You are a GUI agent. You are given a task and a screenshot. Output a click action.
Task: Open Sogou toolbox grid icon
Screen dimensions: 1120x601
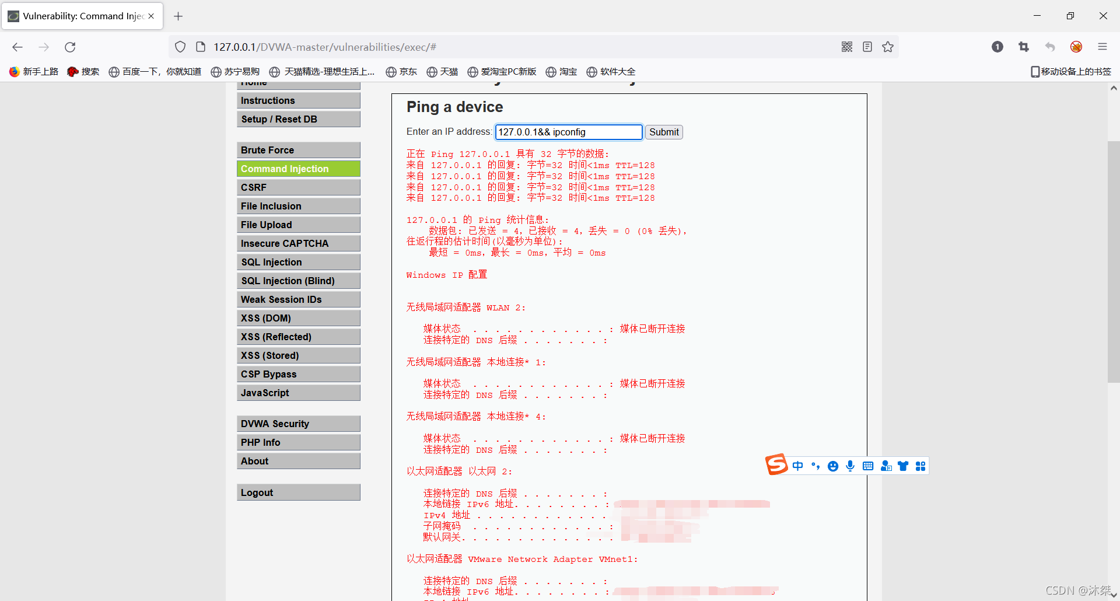[x=921, y=466]
